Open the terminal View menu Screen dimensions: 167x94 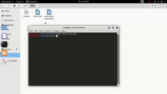41,31
